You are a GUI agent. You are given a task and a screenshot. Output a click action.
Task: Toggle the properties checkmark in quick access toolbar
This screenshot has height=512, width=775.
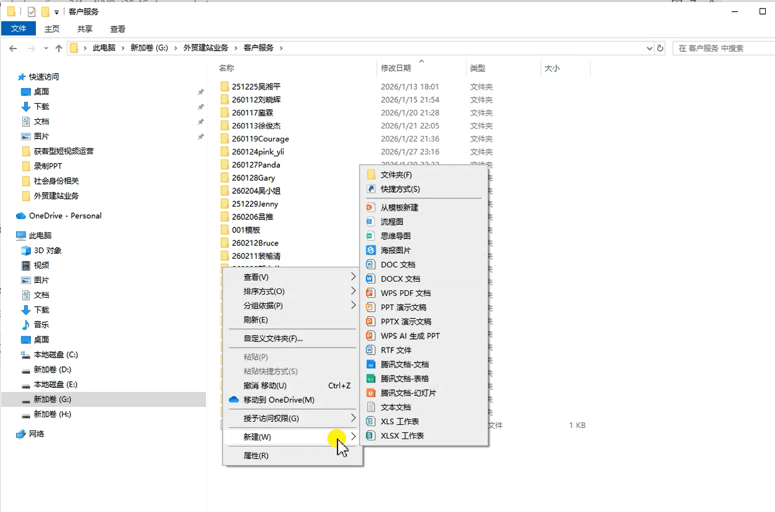(32, 12)
